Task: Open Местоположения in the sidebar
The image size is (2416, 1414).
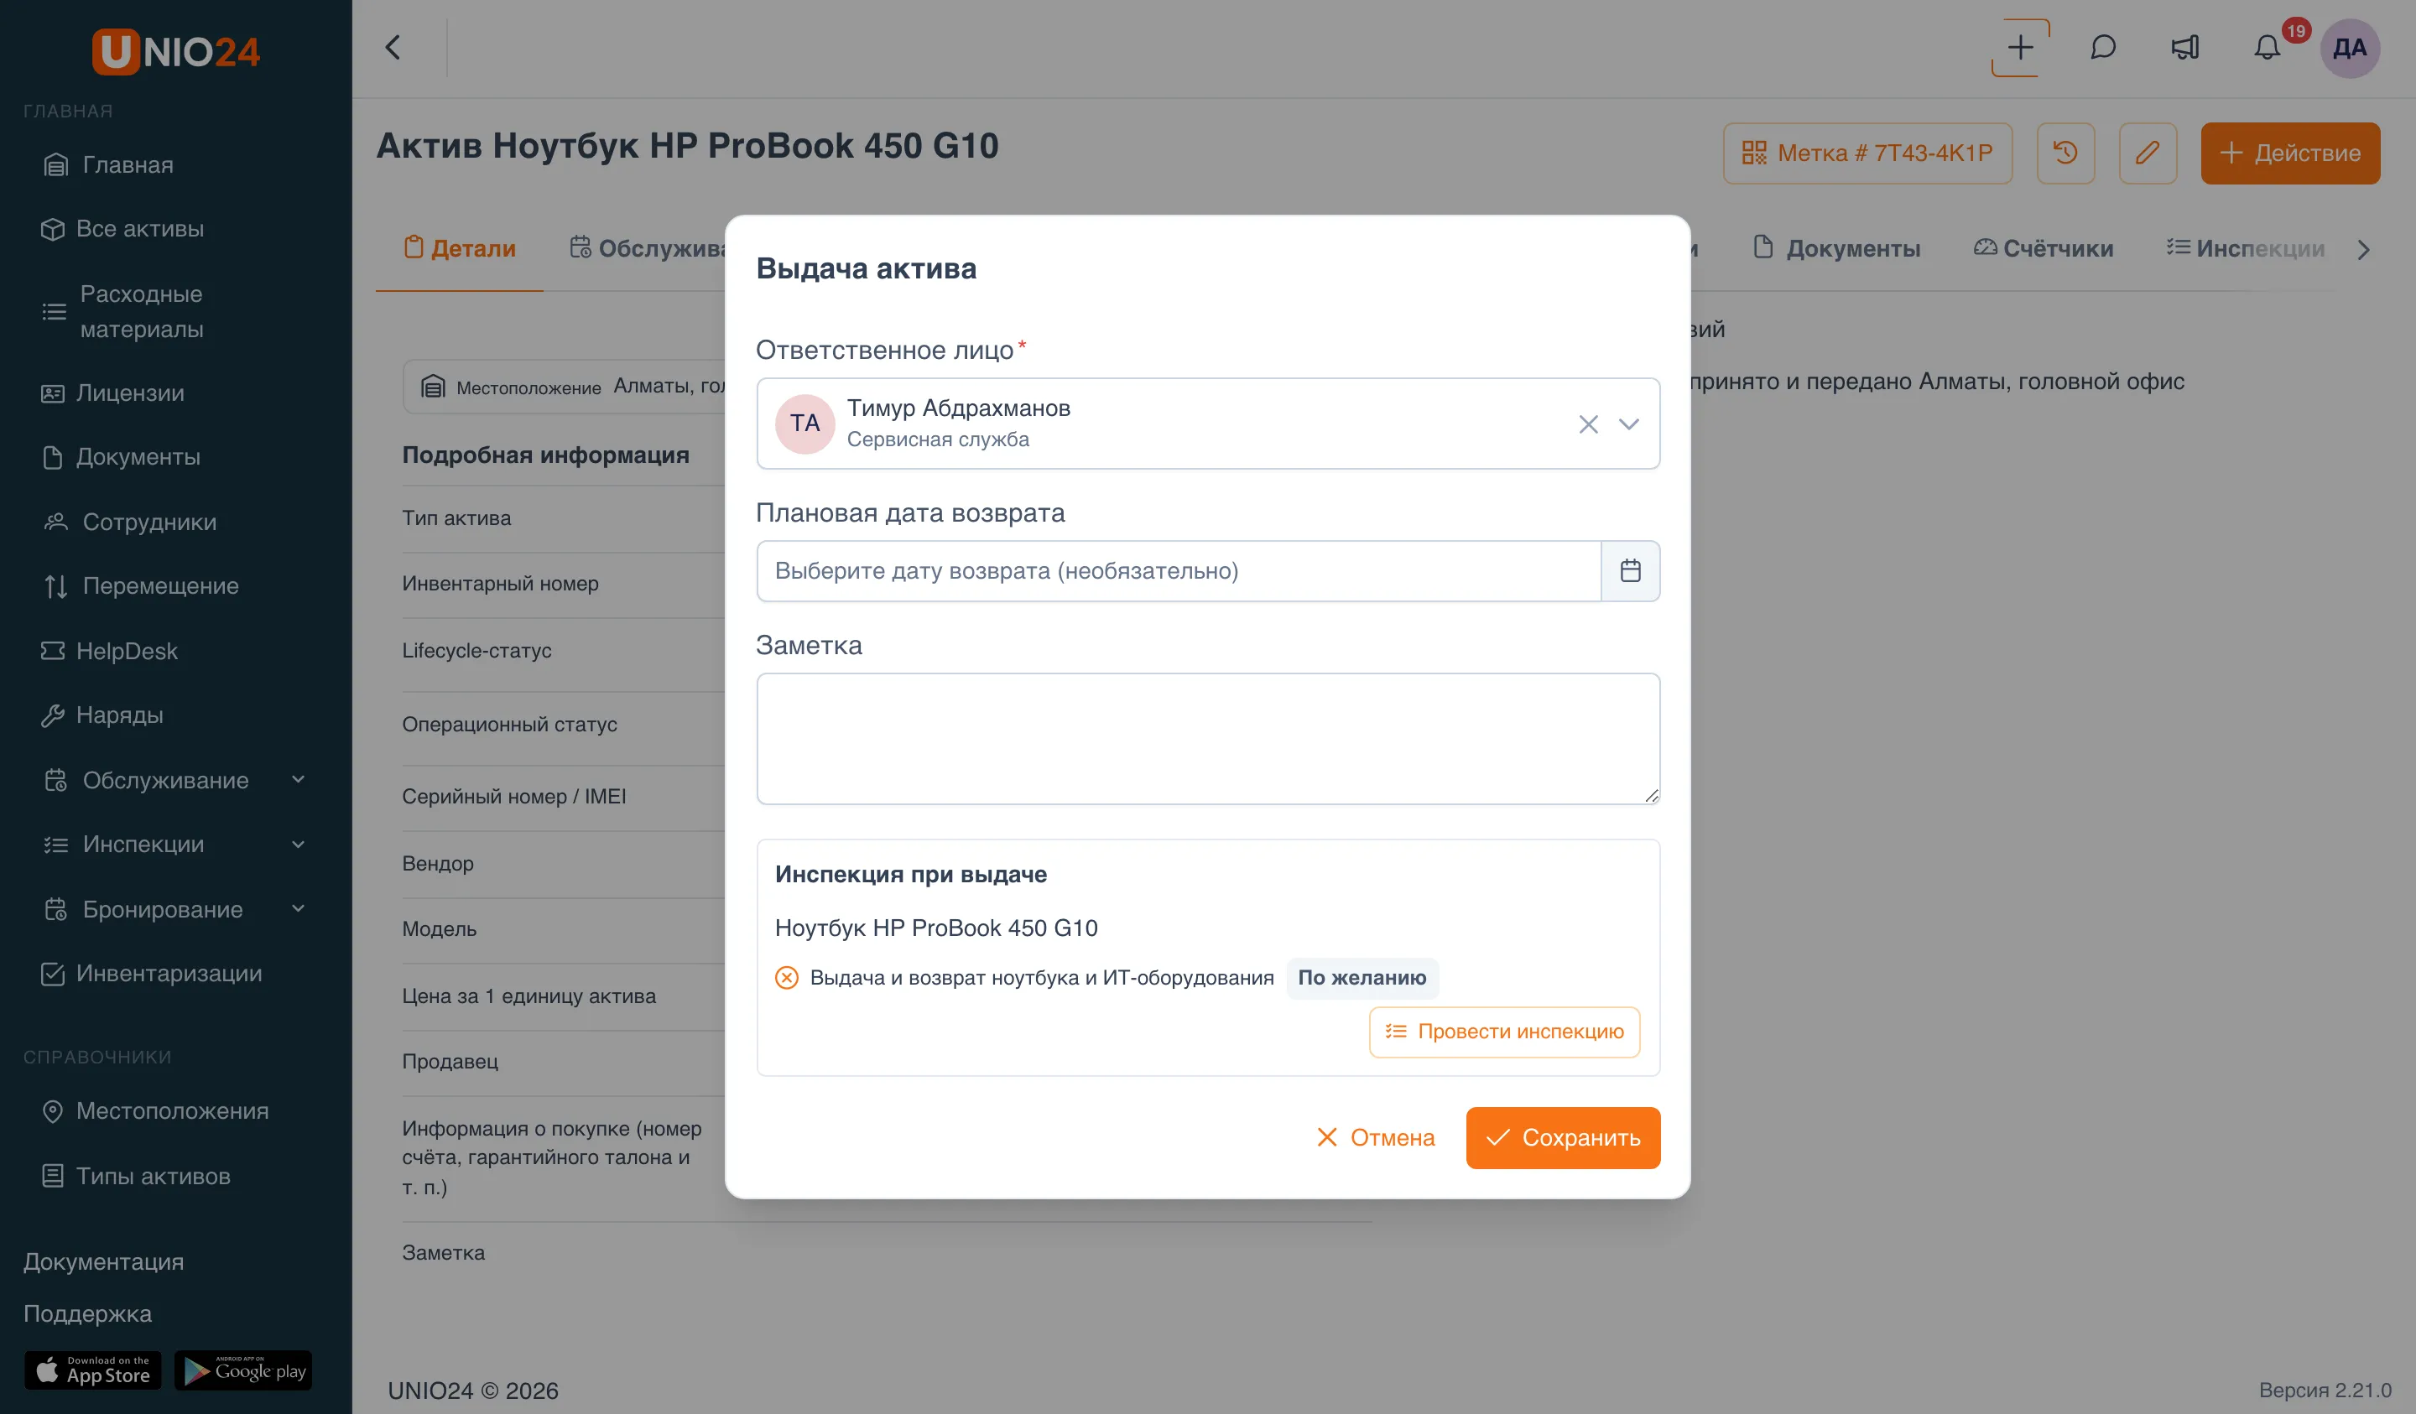Action: coord(155,1111)
